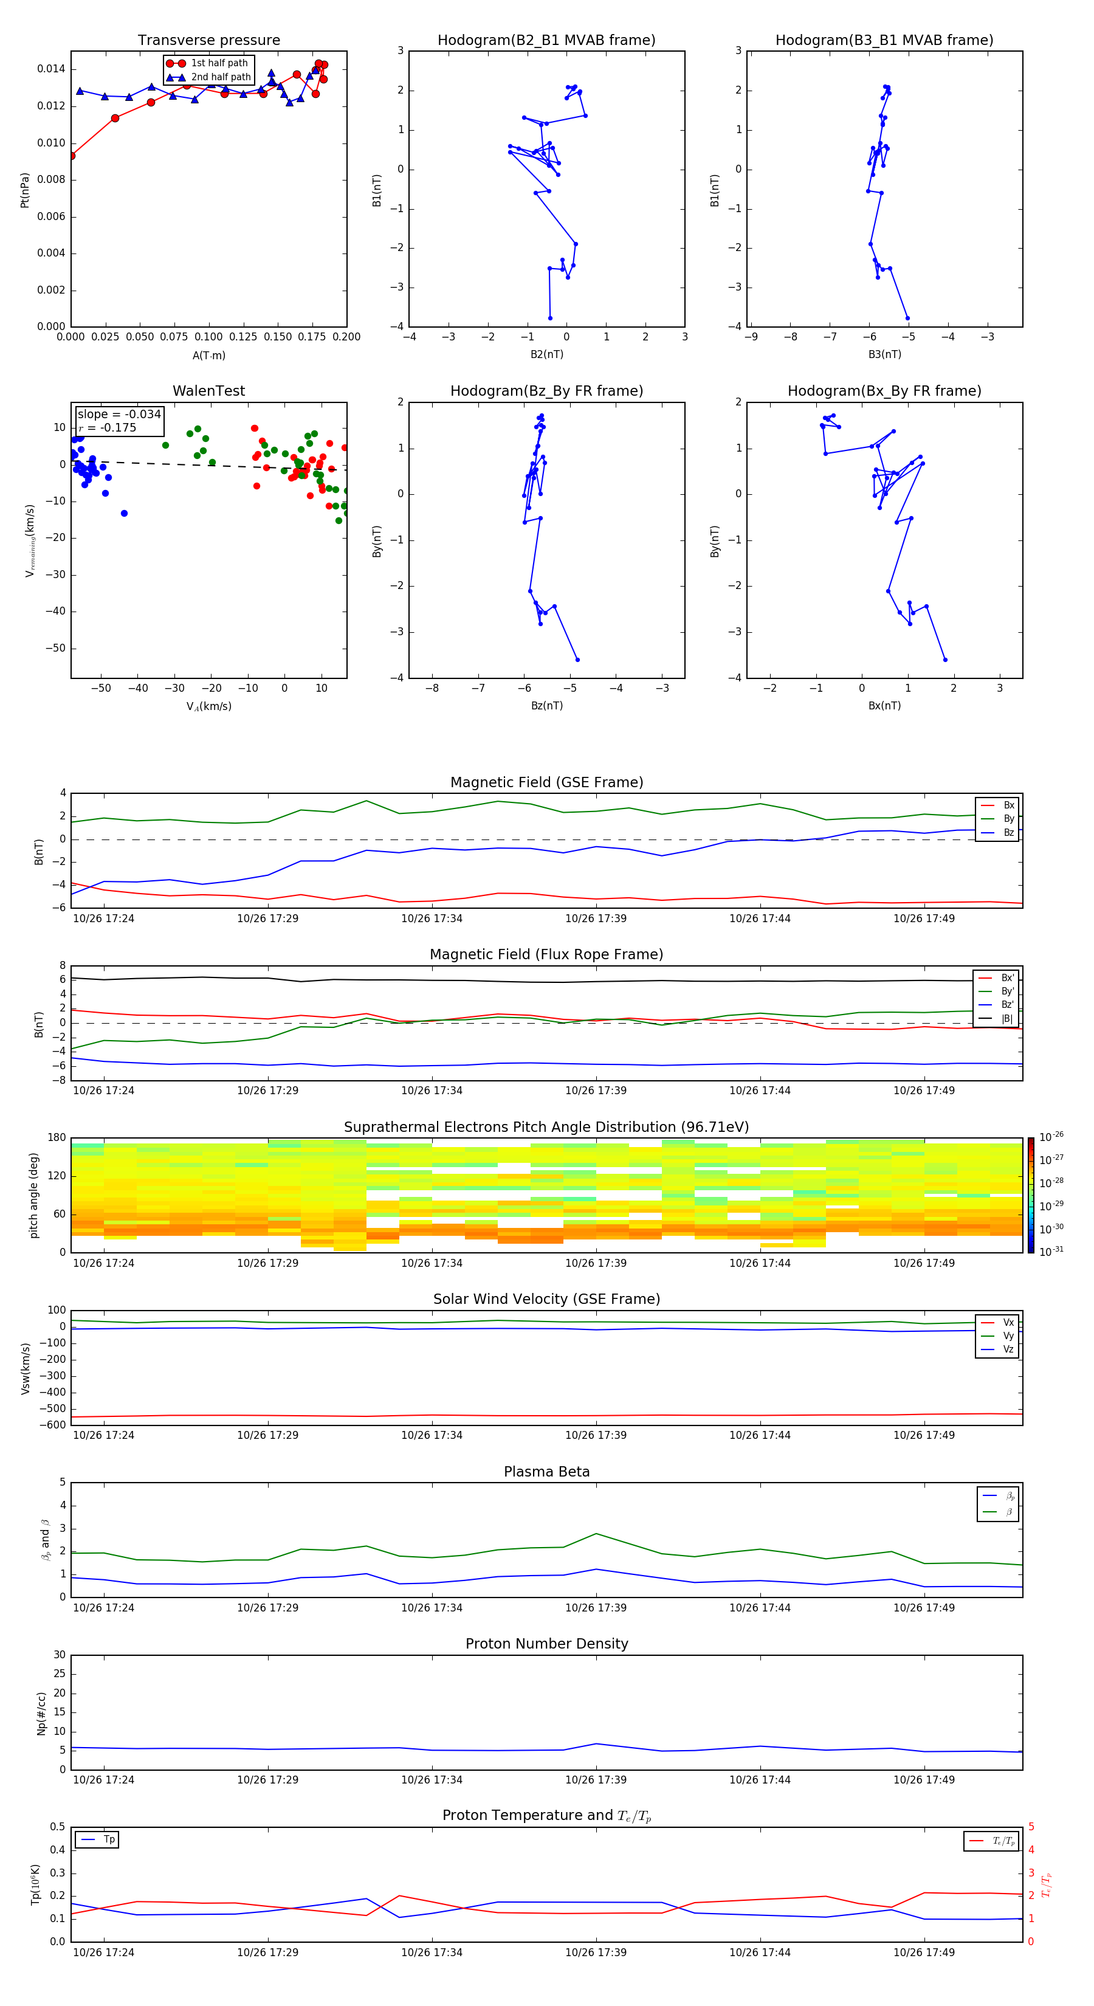Click the 'Bx(nT)' x-axis label
Image resolution: width=1094 pixels, height=2006 pixels.
tap(884, 706)
